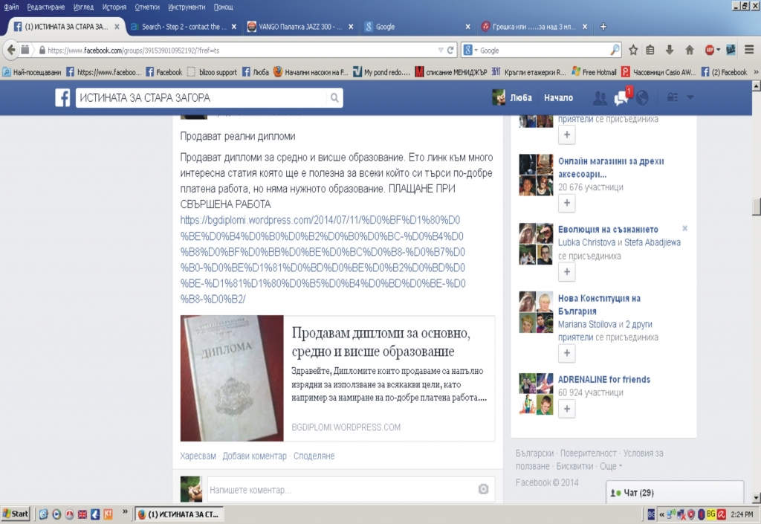
Task: Open the Чат (29) chat bar
Action: tap(675, 493)
